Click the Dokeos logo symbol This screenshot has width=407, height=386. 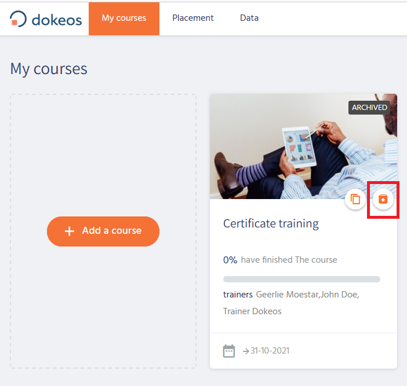click(19, 19)
